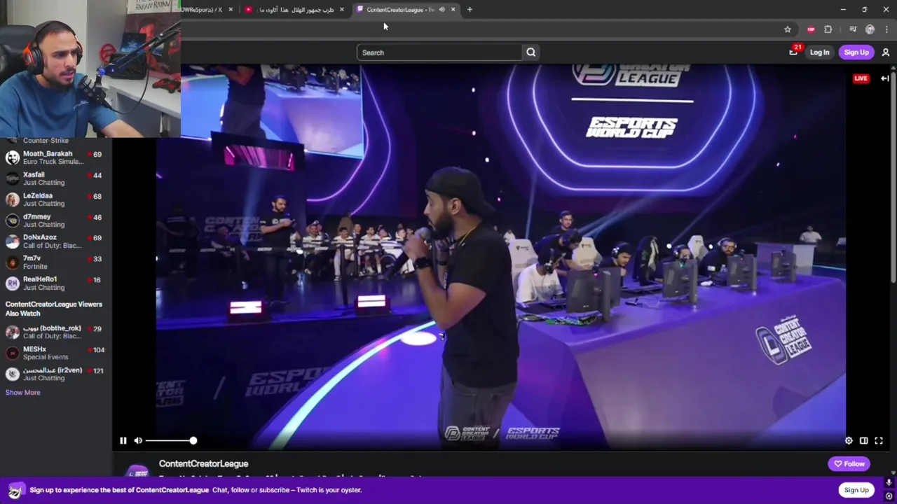Mute the ContentCreatorLeague tab audio icon
The image size is (897, 504).
click(441, 10)
